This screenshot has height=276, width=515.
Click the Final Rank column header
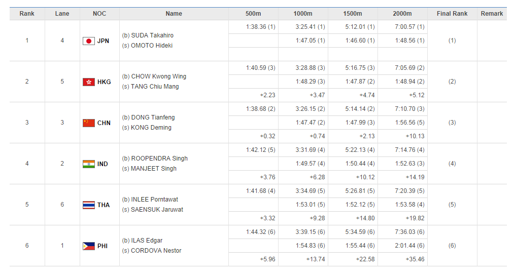tap(452, 14)
